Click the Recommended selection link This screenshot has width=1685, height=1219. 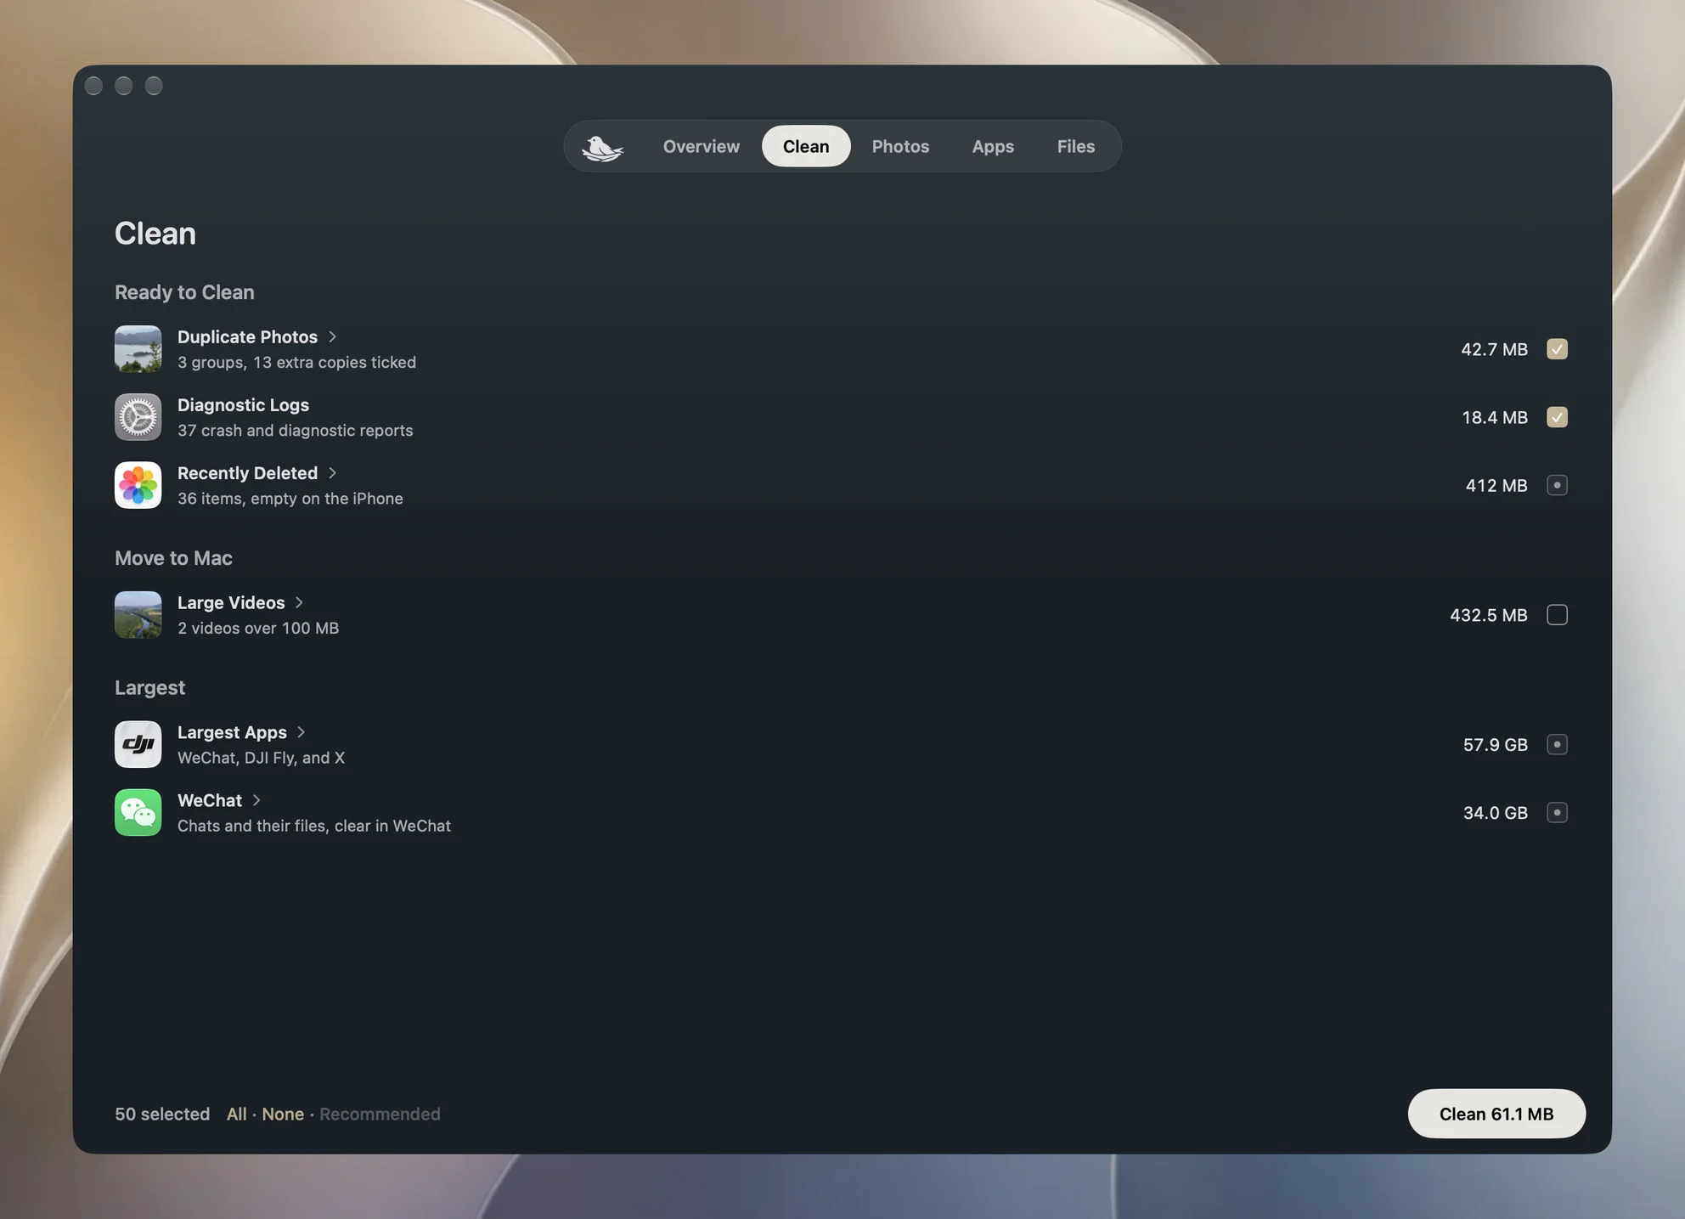click(x=380, y=1114)
